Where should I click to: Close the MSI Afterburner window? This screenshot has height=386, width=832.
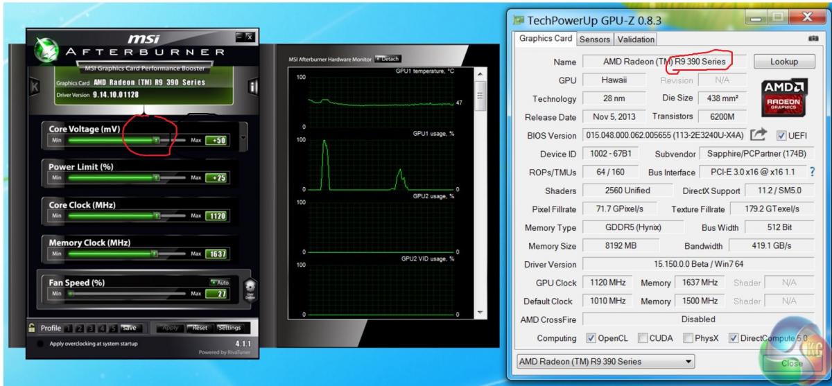tap(249, 36)
